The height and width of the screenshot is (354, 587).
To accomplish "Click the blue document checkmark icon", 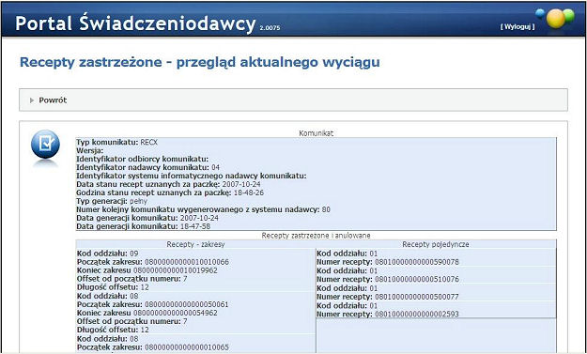I will tap(45, 144).
